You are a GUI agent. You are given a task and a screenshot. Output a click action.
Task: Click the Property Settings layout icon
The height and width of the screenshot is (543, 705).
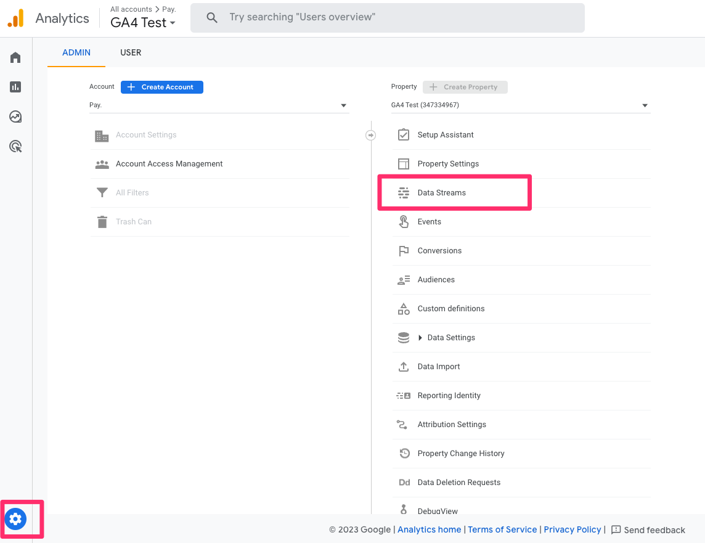coord(404,163)
